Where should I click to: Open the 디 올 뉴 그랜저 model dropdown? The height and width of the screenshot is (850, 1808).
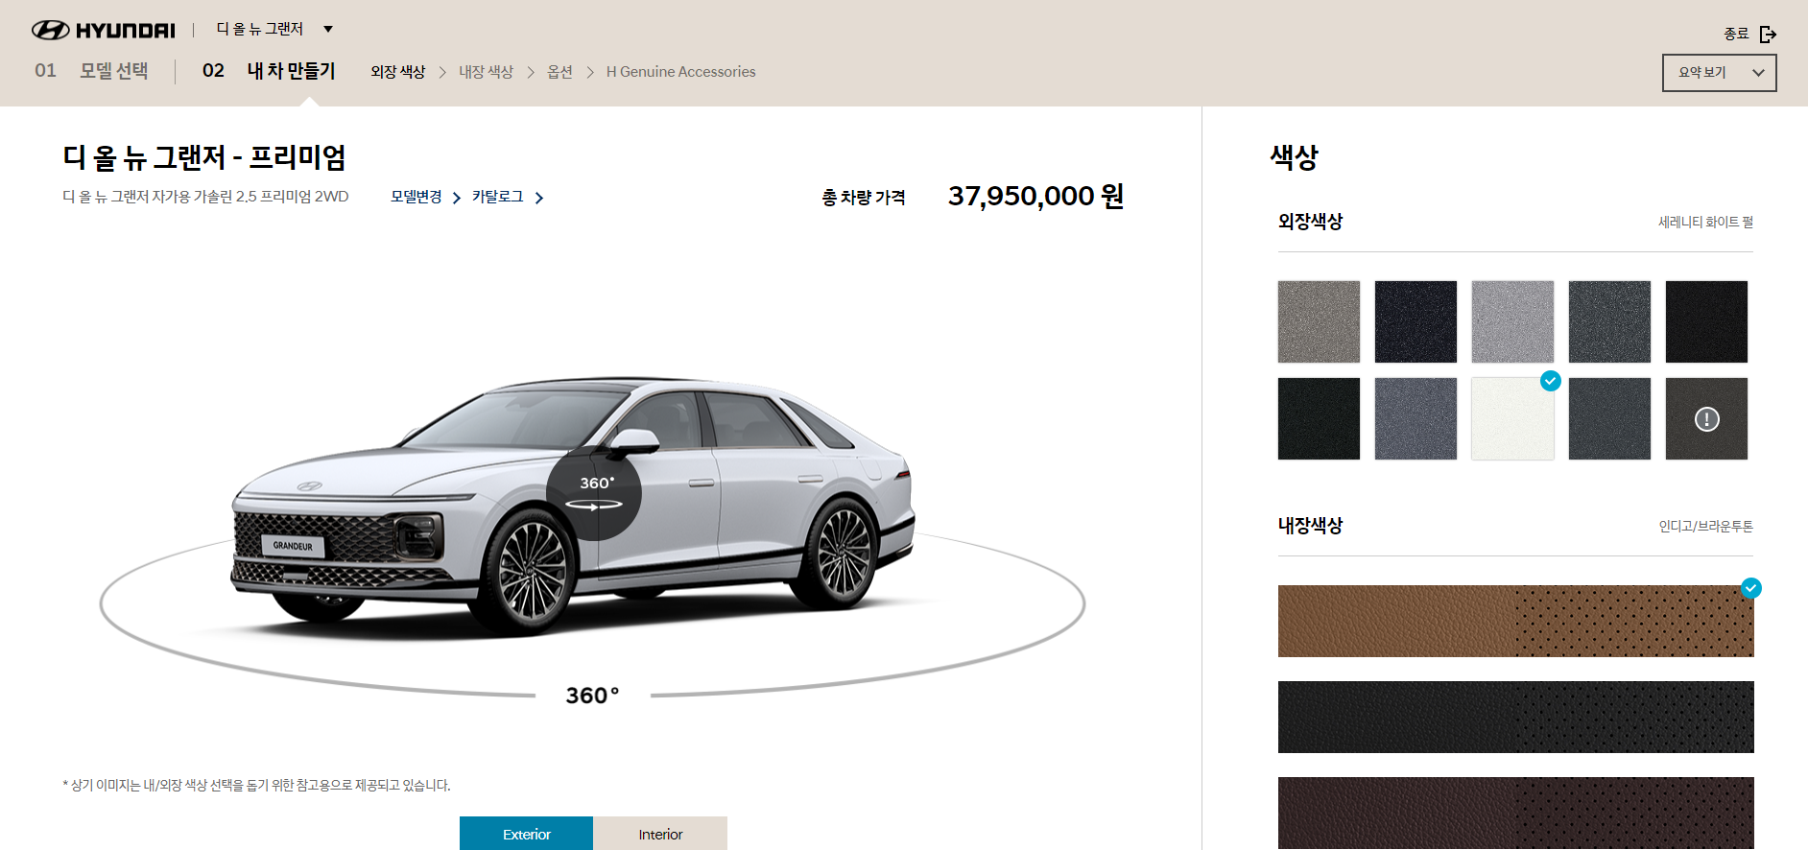(x=274, y=29)
